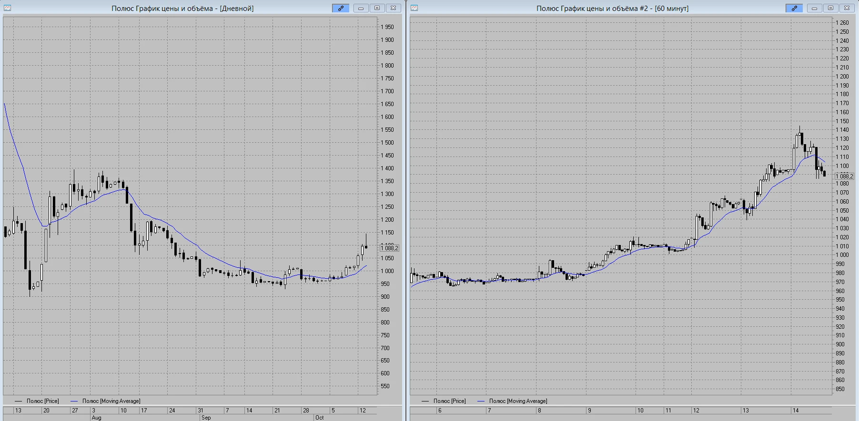Click the Oct month label on the daily time axis
This screenshot has width=859, height=421.
[319, 418]
